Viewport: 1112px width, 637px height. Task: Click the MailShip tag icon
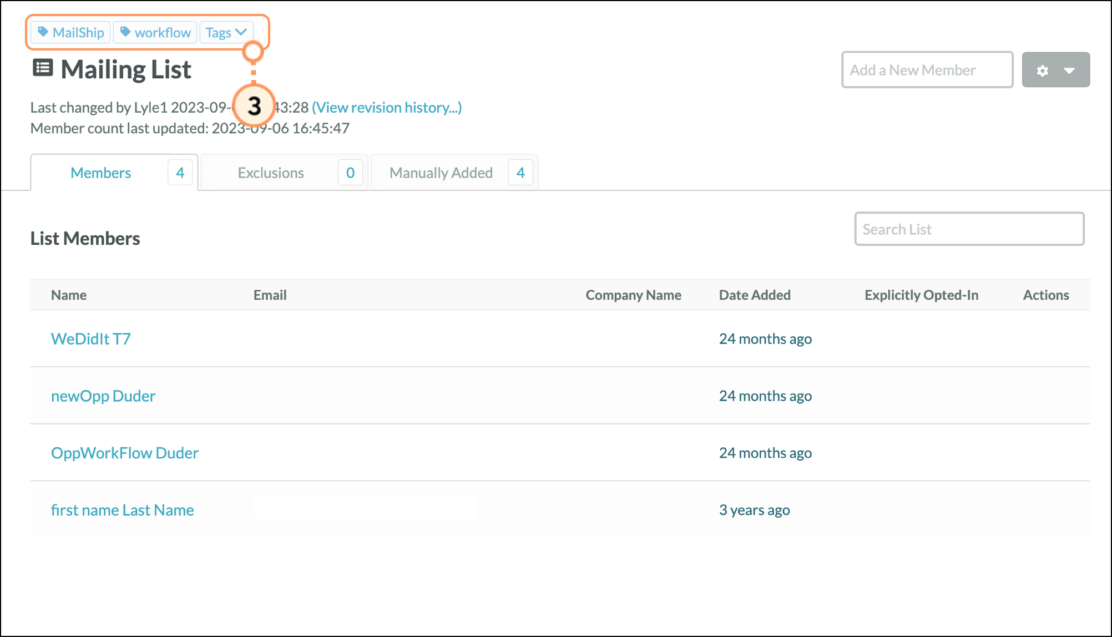pos(43,32)
